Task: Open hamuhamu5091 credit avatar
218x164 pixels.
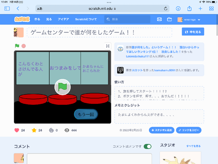Action: tap(120, 70)
